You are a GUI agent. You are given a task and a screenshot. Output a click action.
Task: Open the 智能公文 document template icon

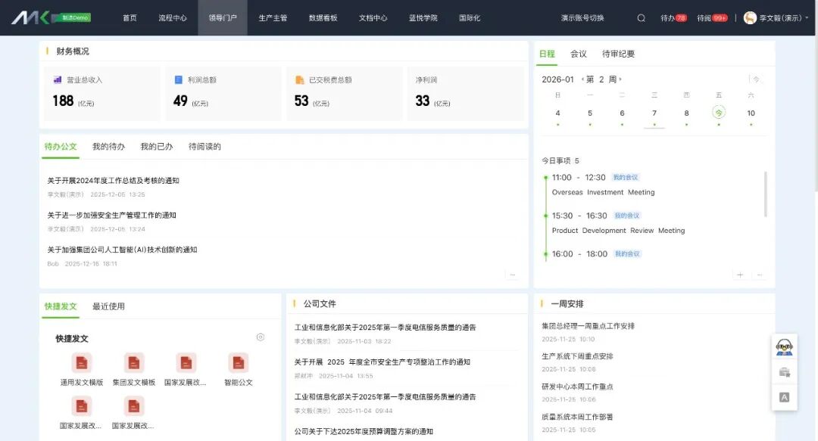point(238,363)
